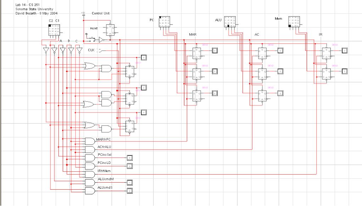Select the middle Control Unit state flip-flop

click(x=129, y=99)
